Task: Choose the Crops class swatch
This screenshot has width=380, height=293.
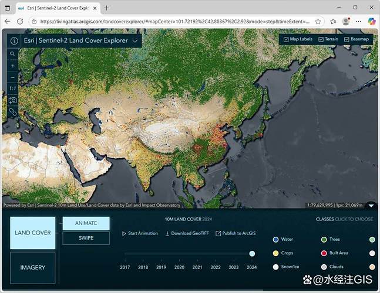Action: pyautogui.click(x=275, y=253)
